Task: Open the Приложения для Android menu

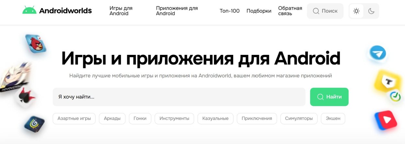Action: 177,11
